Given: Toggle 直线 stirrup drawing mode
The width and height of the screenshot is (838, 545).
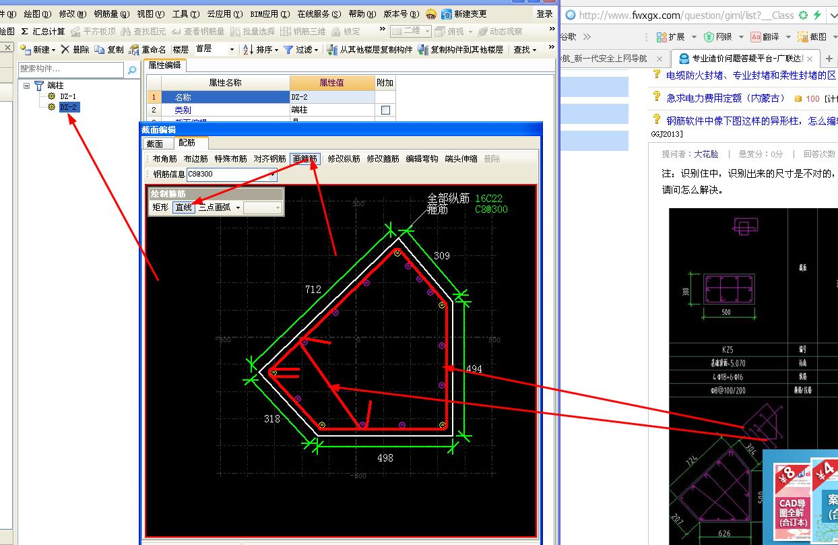Looking at the screenshot, I should point(183,207).
